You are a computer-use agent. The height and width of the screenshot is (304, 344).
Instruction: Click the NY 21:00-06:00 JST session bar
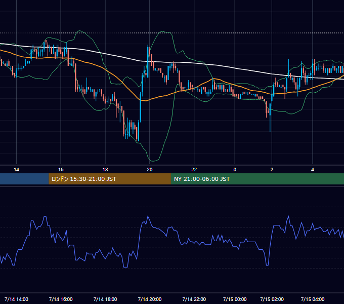pos(257,179)
